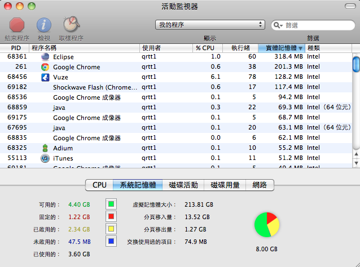Select the Vuze app icon
The height and width of the screenshot is (267, 360).
pos(45,77)
